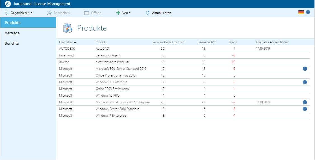This screenshot has width=315, height=160.
Task: Select the Produkte sidebar tab
Action: tap(28, 23)
